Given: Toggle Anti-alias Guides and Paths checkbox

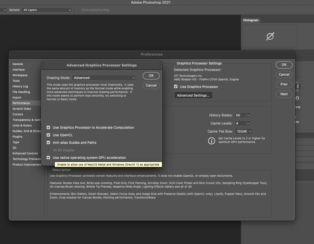Looking at the screenshot, I should pos(48,142).
